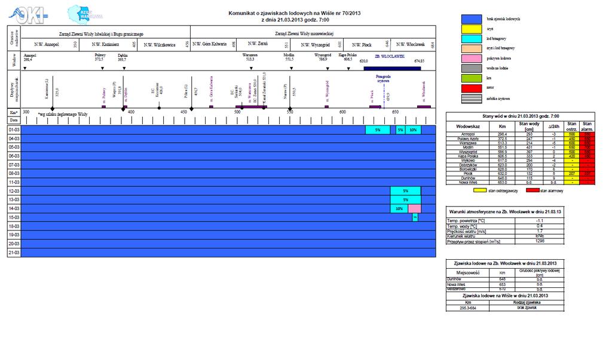Image resolution: width=612 pixels, height=338 pixels.
Task: Click the pink 'pokrywa lodowa' legend swatch
Action: [472, 59]
